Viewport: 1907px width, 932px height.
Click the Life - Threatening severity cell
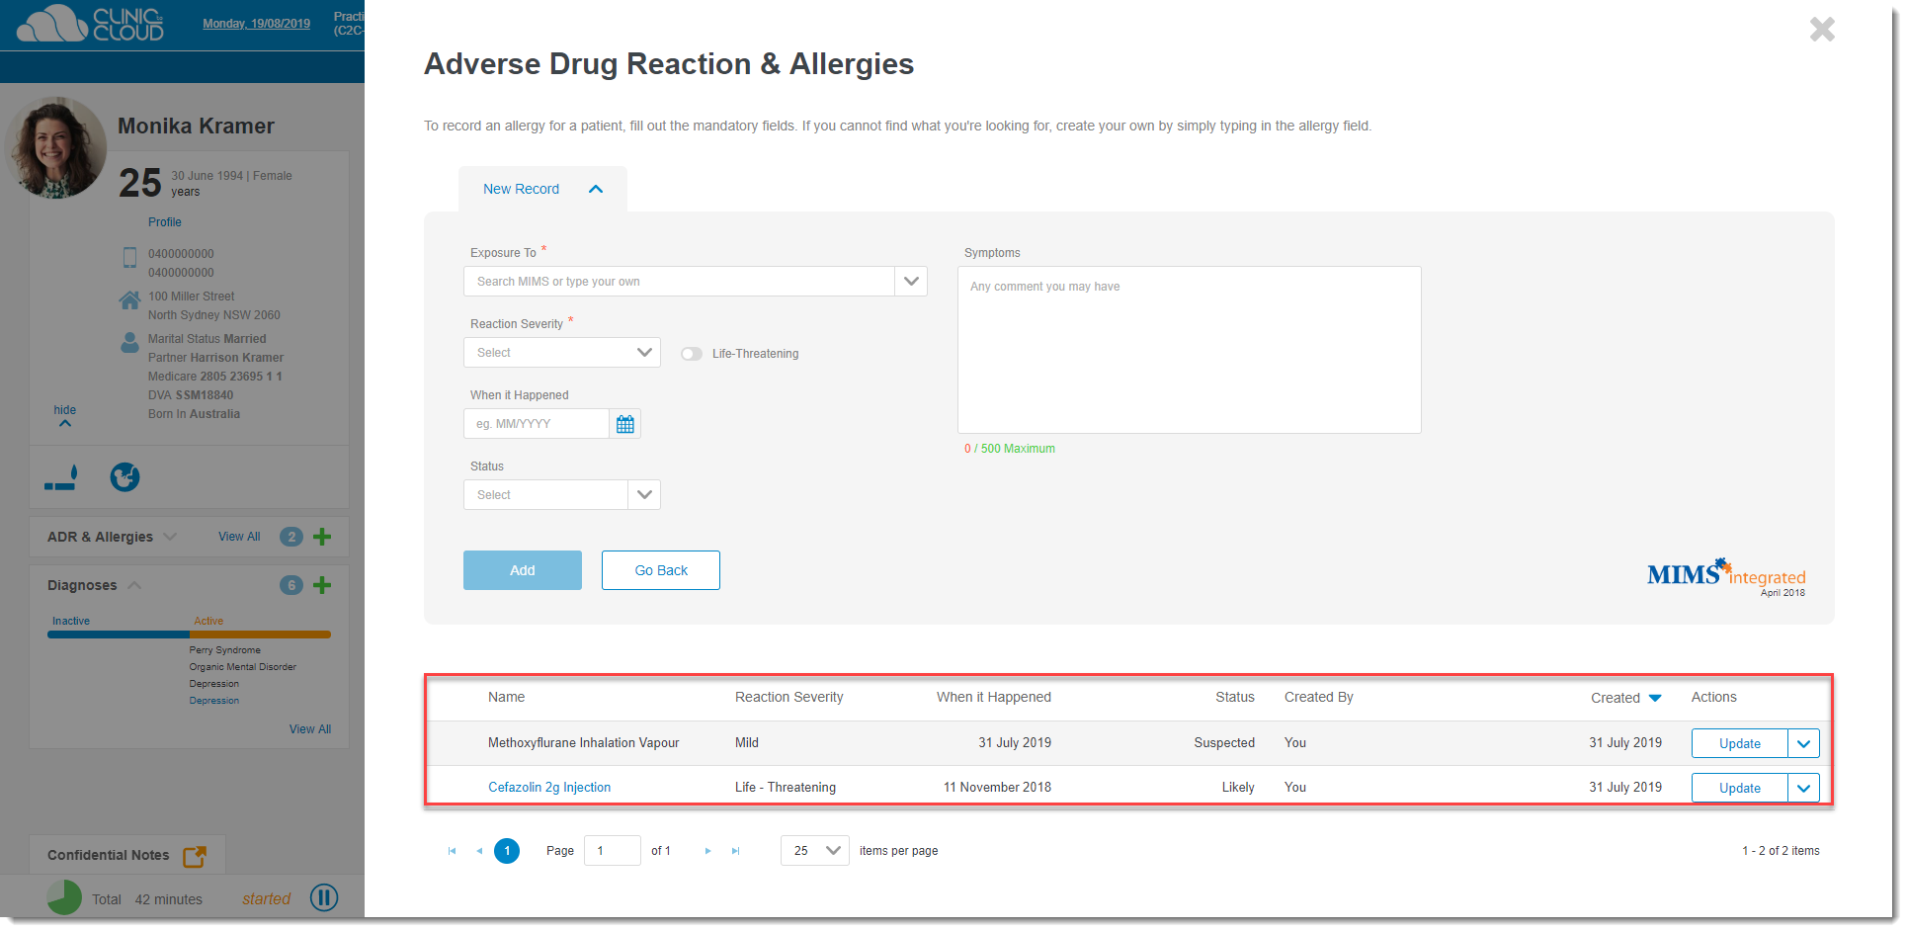tap(786, 788)
